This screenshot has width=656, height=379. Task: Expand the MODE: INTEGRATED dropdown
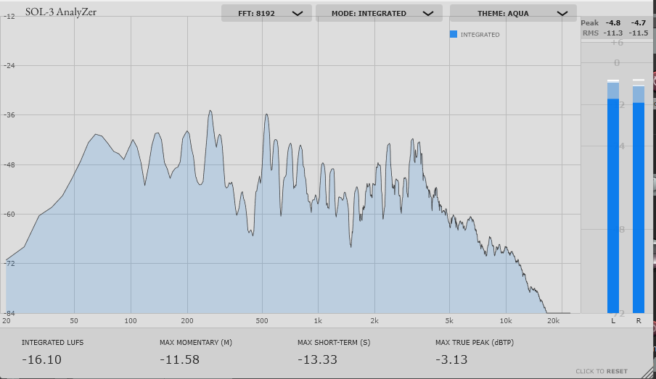coord(379,13)
